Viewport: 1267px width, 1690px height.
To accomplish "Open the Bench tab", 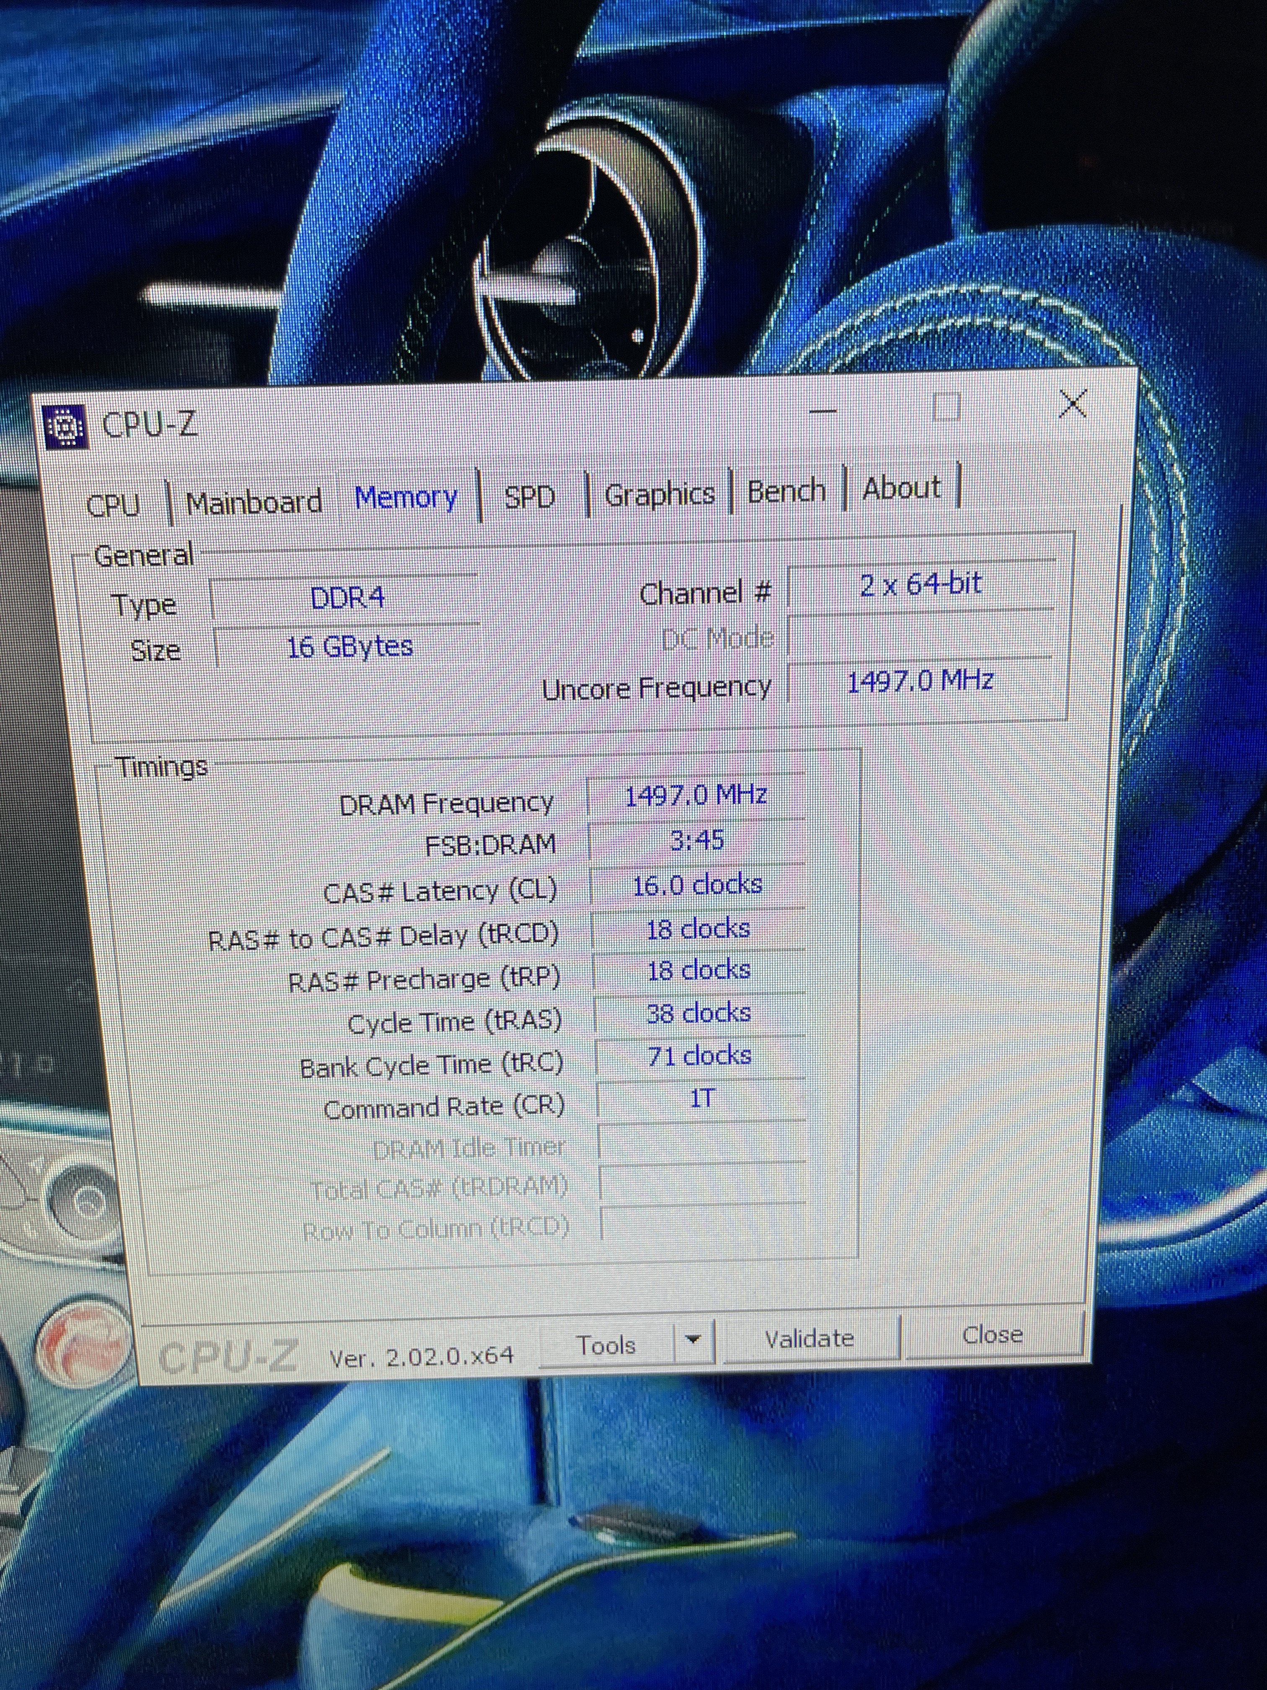I will tap(786, 490).
